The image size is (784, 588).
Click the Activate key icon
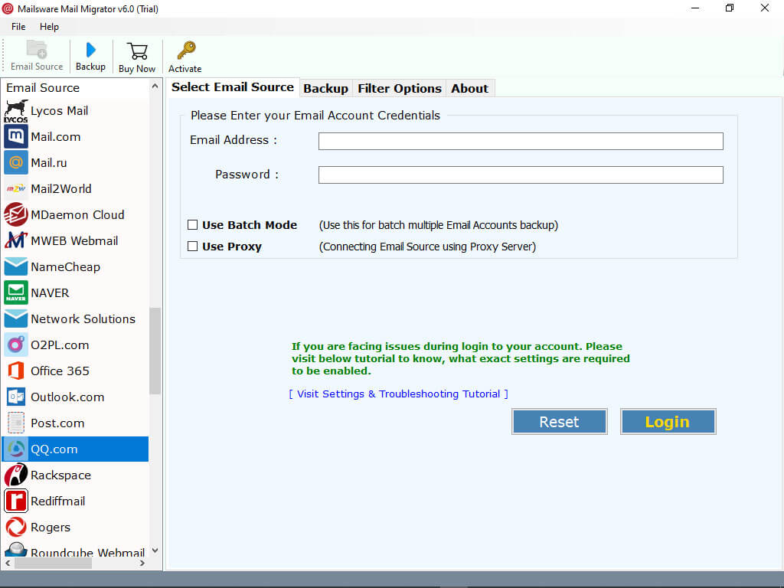tap(185, 56)
